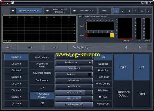The height and width of the screenshot is (111, 154).
Task: Select the Processed Output signal point
Action: click(x=123, y=94)
